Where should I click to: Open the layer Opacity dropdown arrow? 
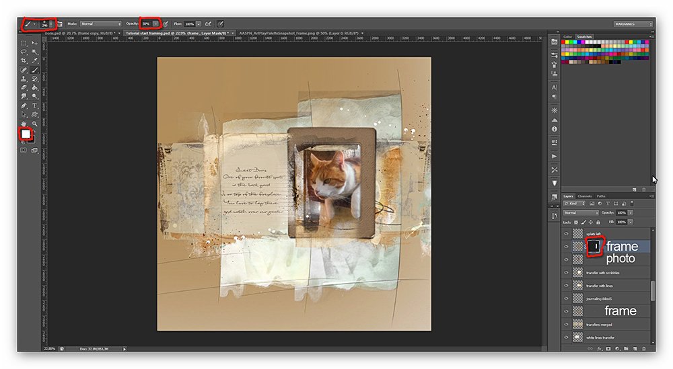pyautogui.click(x=631, y=212)
